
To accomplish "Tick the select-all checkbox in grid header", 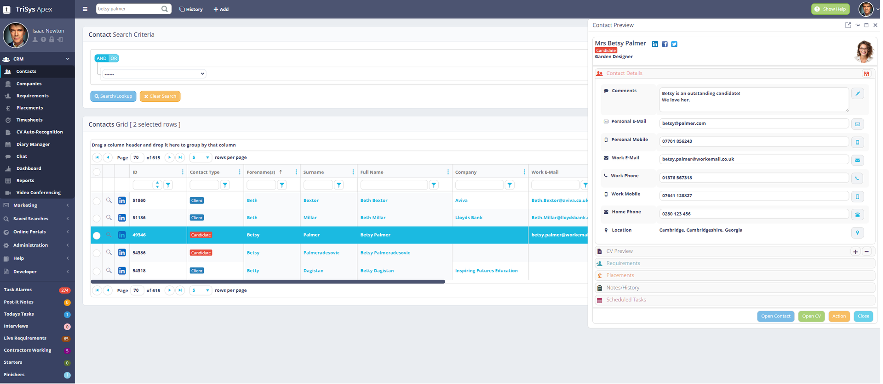I will point(97,173).
